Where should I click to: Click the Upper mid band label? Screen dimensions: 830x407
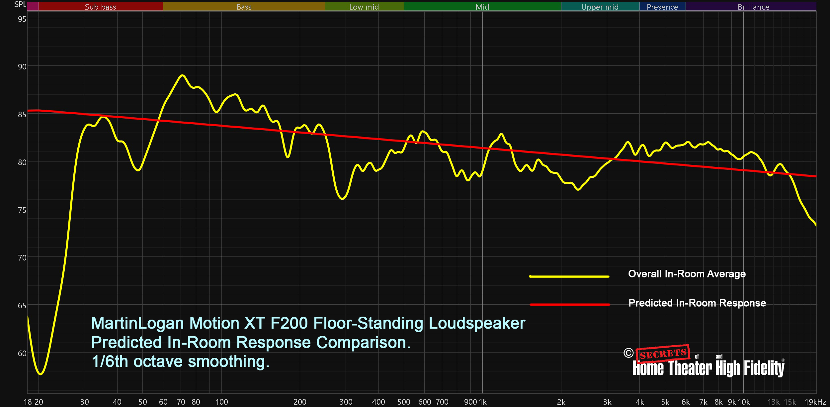click(x=600, y=7)
